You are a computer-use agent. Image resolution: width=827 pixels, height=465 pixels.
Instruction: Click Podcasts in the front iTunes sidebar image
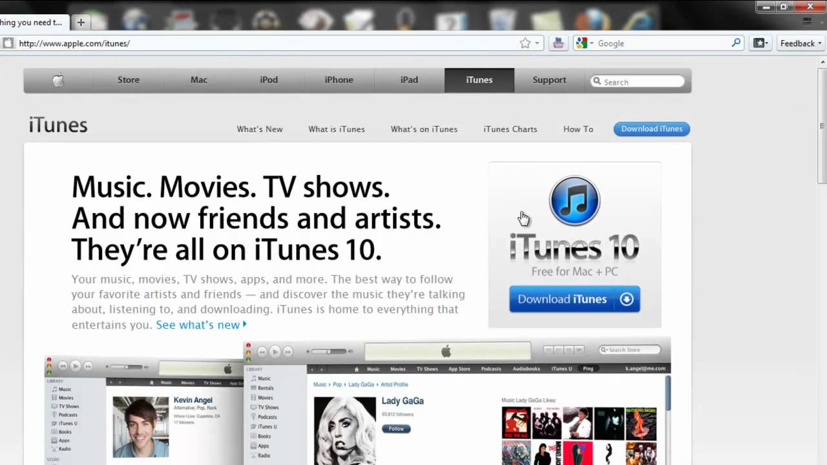tap(267, 417)
